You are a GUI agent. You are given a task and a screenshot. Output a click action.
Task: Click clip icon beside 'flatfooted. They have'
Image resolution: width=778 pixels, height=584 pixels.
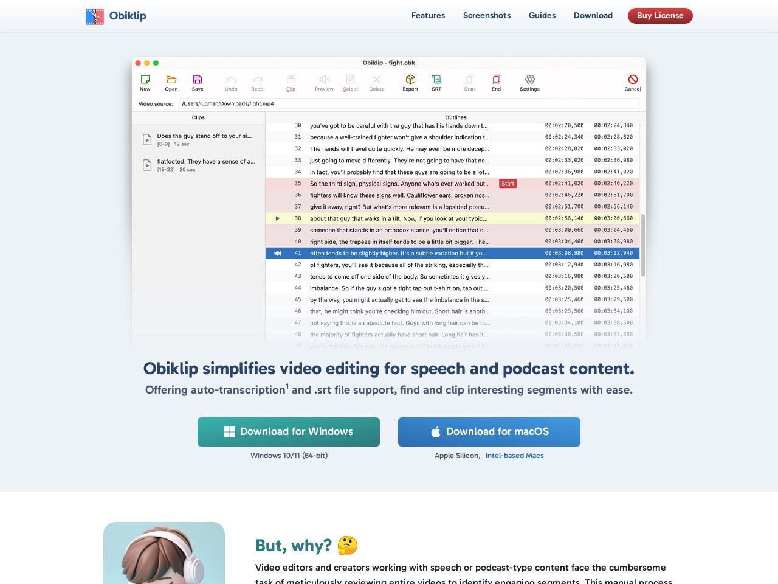coord(147,165)
